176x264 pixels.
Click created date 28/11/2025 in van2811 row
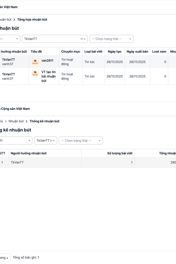click(x=114, y=62)
